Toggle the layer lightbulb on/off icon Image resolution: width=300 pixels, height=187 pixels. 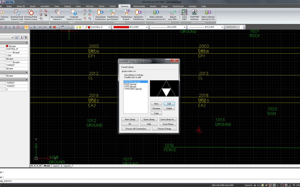(x=77, y=27)
